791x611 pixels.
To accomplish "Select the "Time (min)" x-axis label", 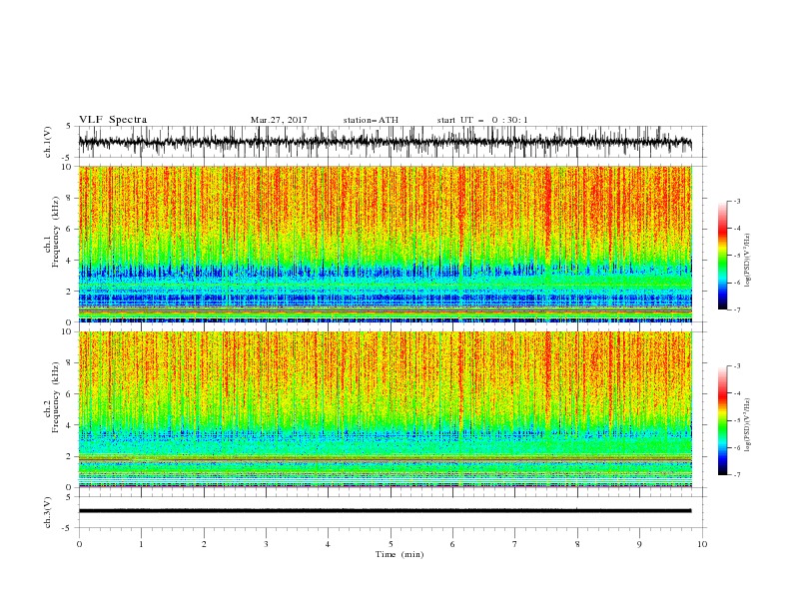I will pos(399,554).
